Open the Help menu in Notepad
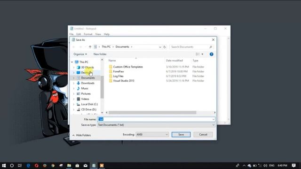The height and width of the screenshot is (169, 301). (107, 34)
